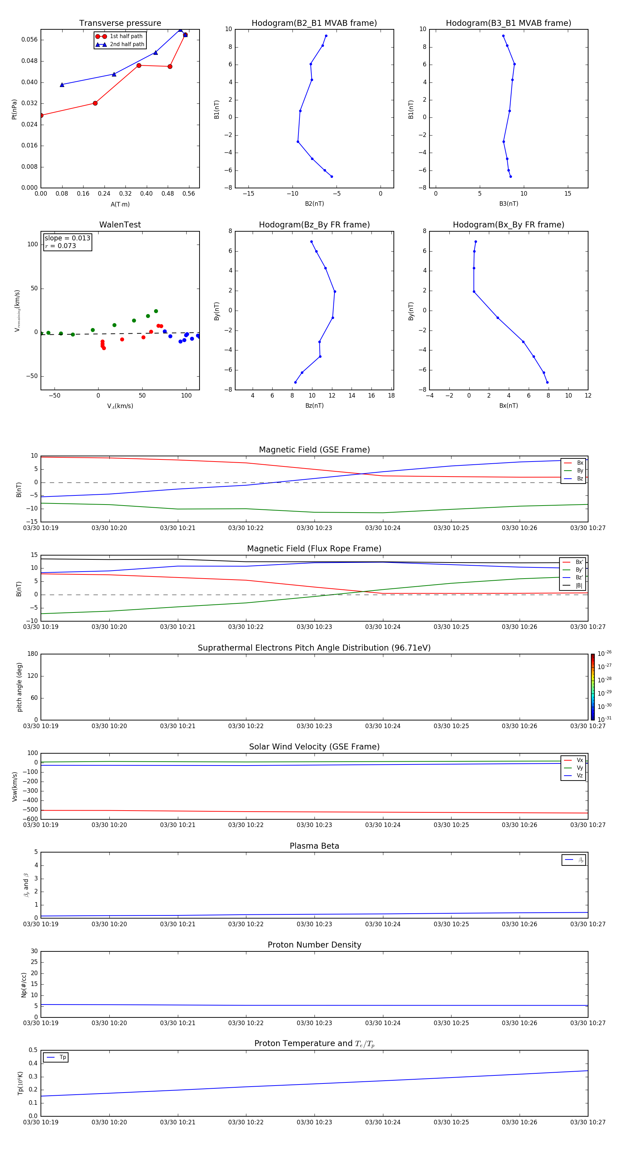Click the 'Hodogram(Bx_By FR frame)' title
Image resolution: width=629 pixels, height=1153 pixels.
[508, 225]
